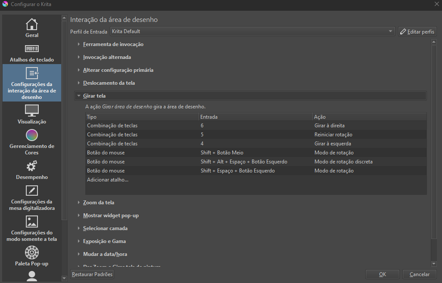Open the Desempenho gears icon
This screenshot has width=442, height=283.
coord(32,166)
